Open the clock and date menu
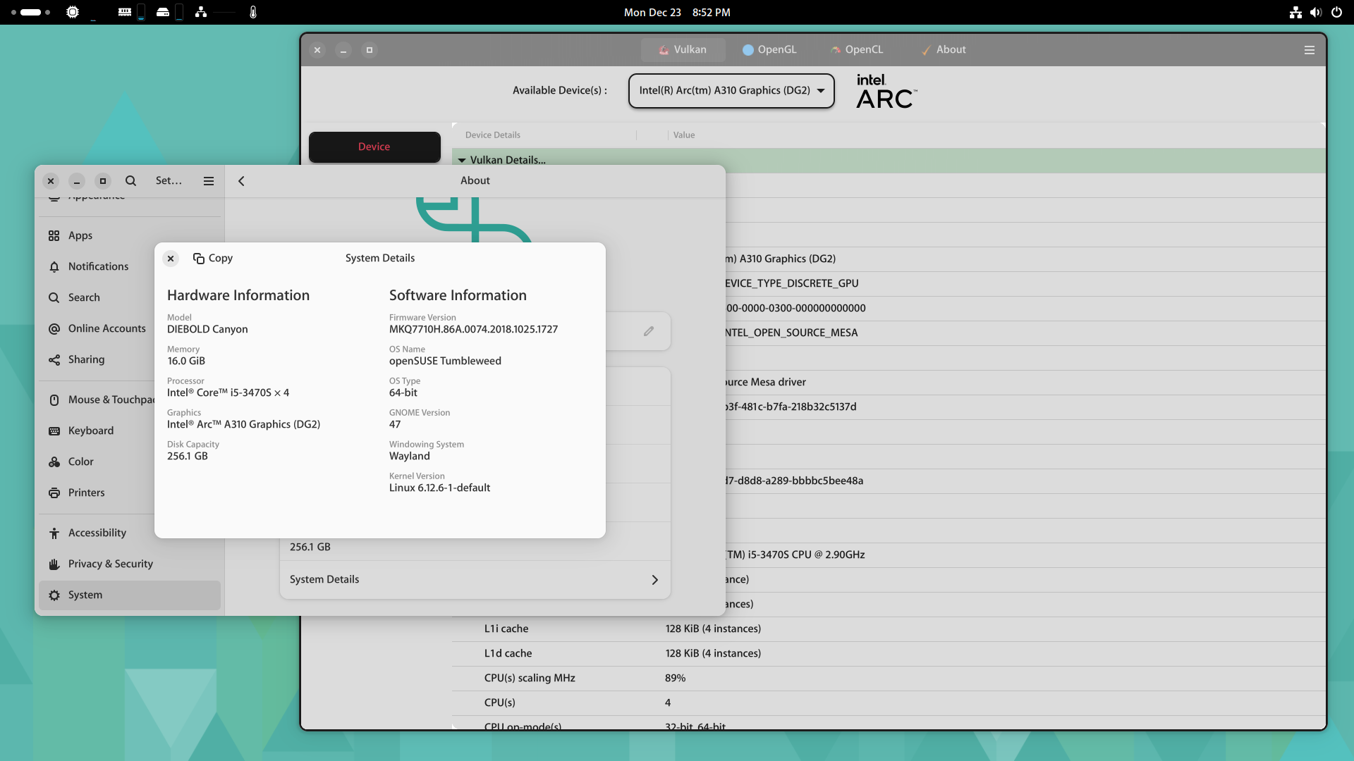The image size is (1354, 761). [677, 12]
